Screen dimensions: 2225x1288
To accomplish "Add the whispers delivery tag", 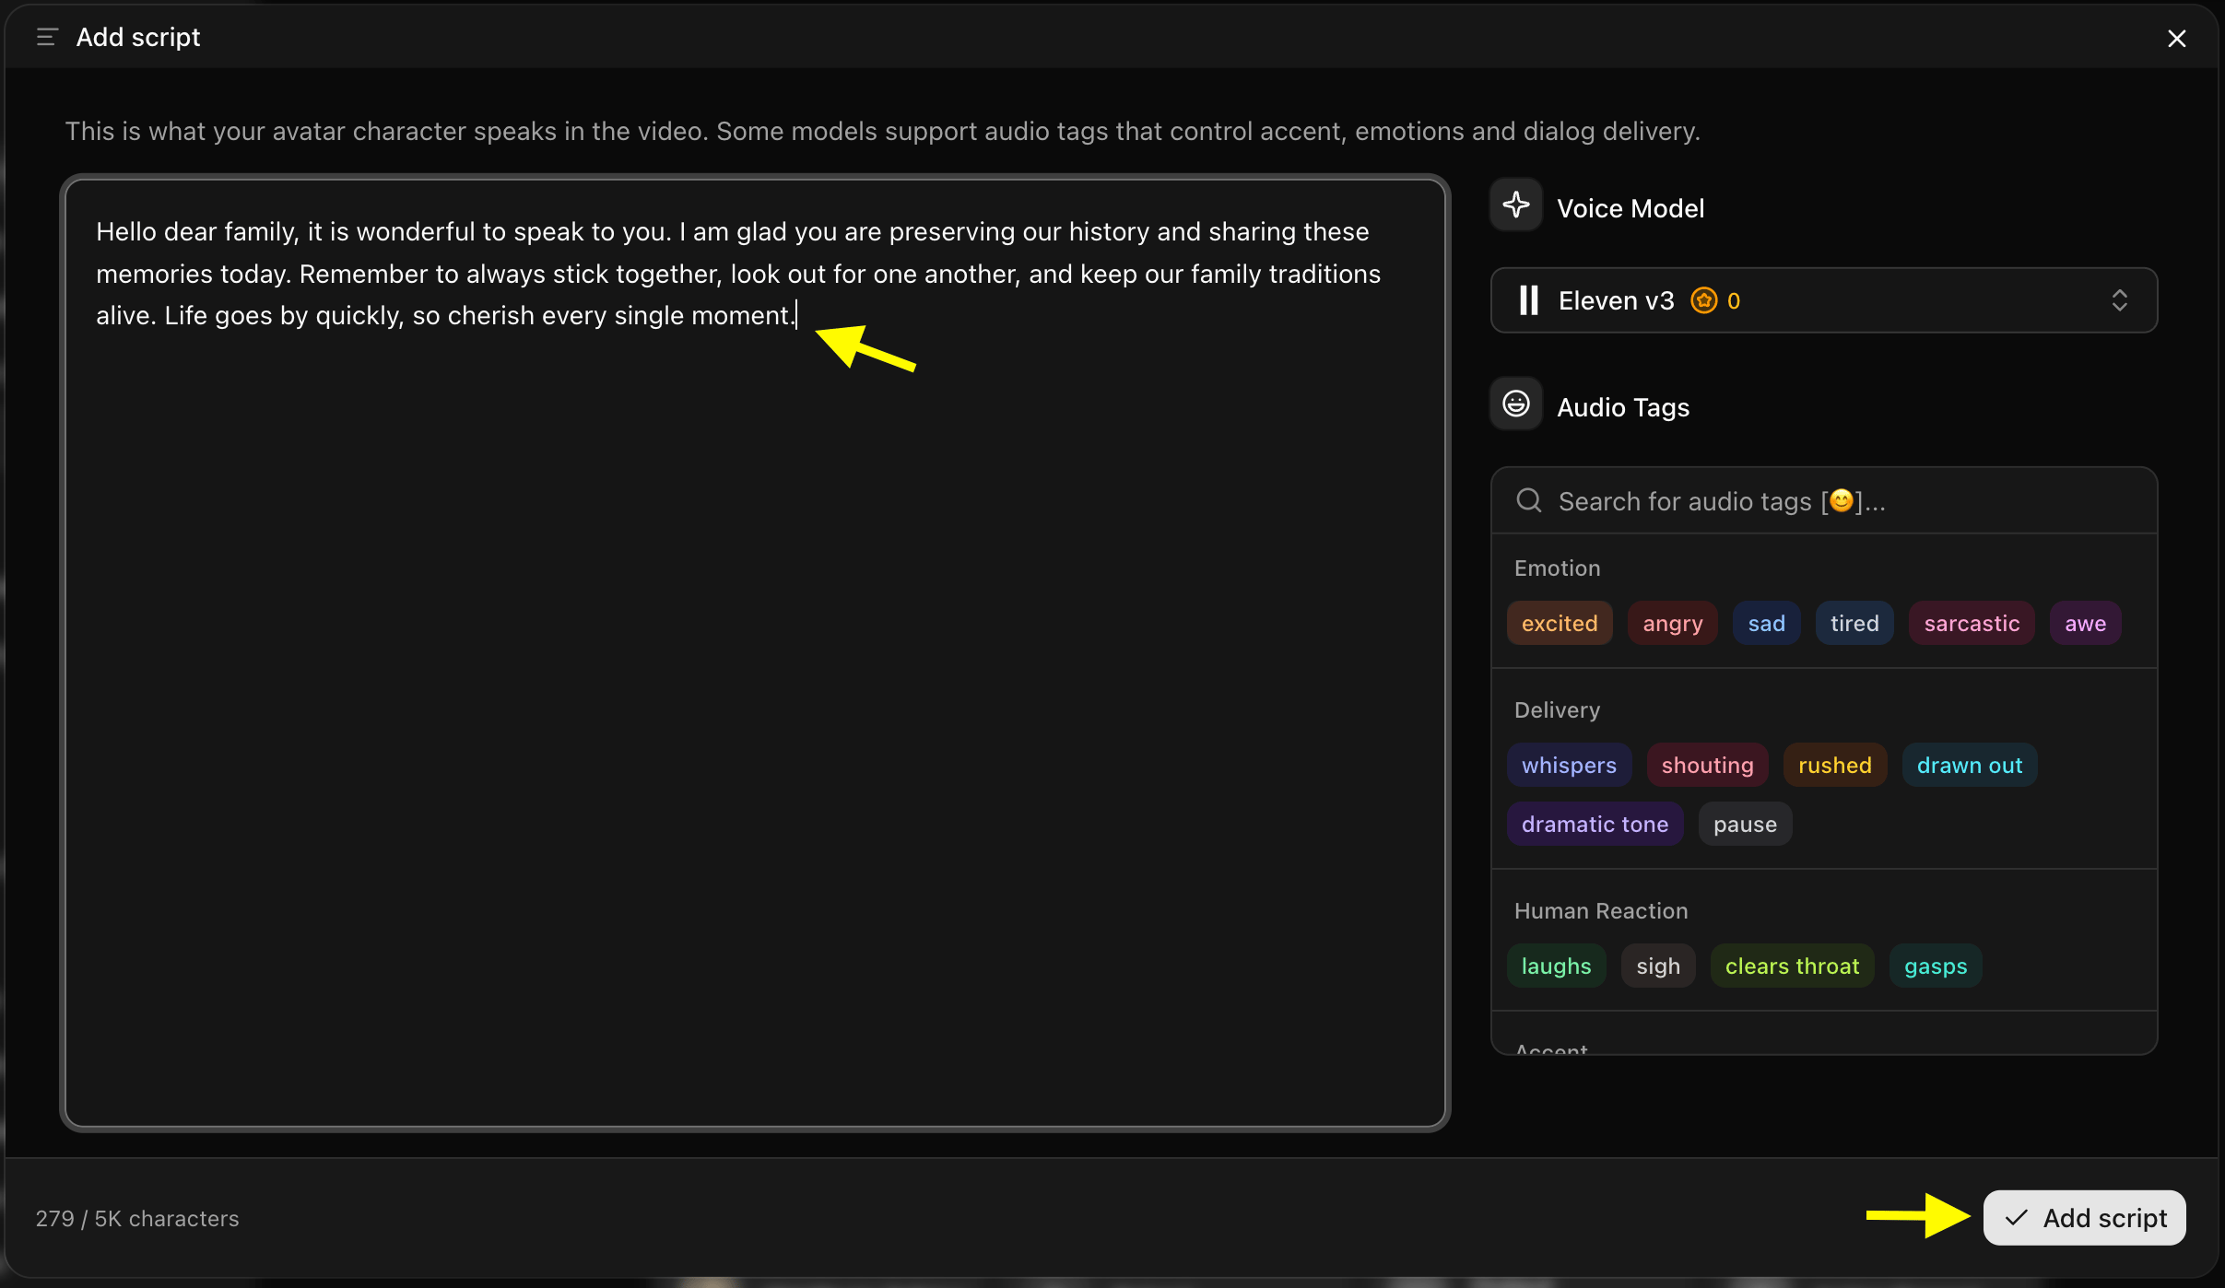I will 1569,765.
